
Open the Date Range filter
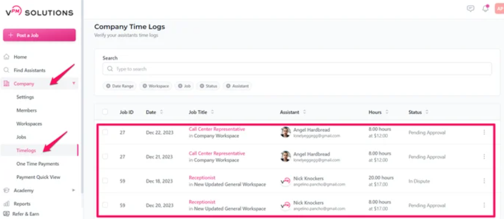(119, 86)
